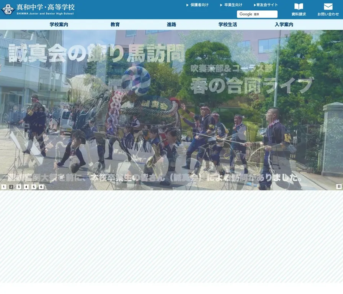Go to slide 3 indicator
This screenshot has height=294, width=343.
tap(19, 187)
